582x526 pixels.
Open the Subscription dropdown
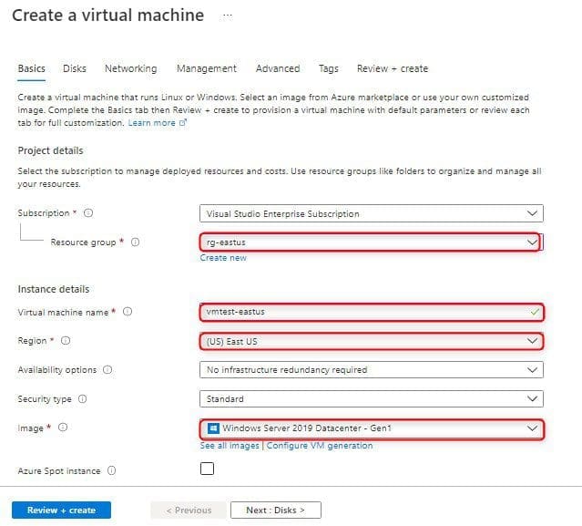coord(372,213)
